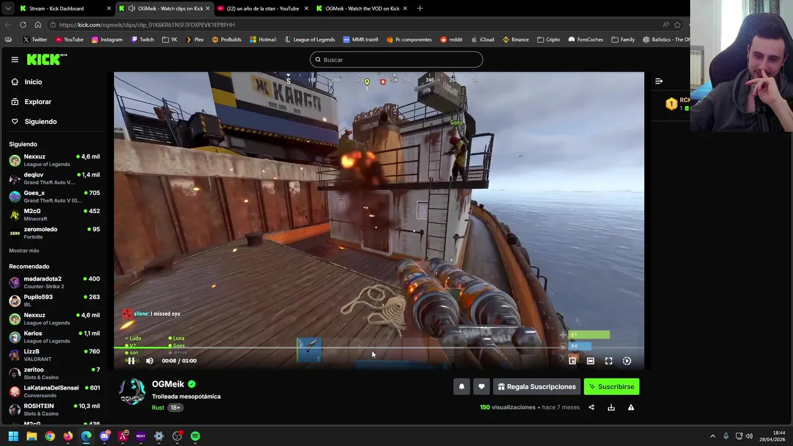Switch to 'Watch the VOD on Kick' tab
The width and height of the screenshot is (793, 446).
click(x=362, y=8)
